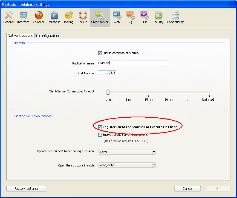Open the Compiler settings page

(x=39, y=18)
